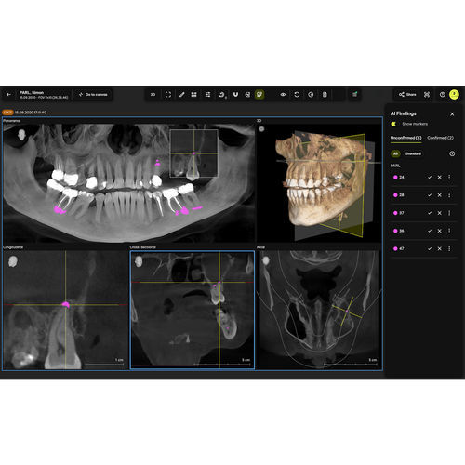Viewport: 465px width, 465px height.
Task: Confirm finding 36 with the checkmark
Action: (x=430, y=231)
